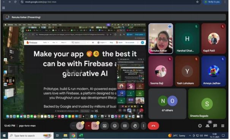Open the Tab menu in shared Mac menu bar
The image size is (230, 140).
[x=49, y=25]
